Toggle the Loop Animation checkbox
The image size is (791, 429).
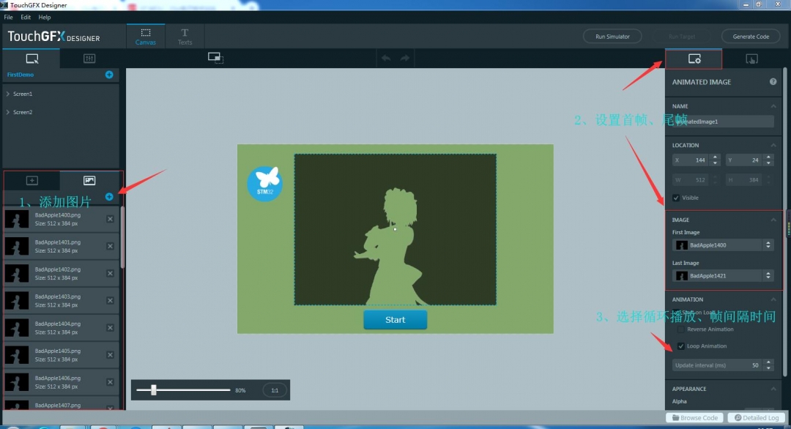681,346
